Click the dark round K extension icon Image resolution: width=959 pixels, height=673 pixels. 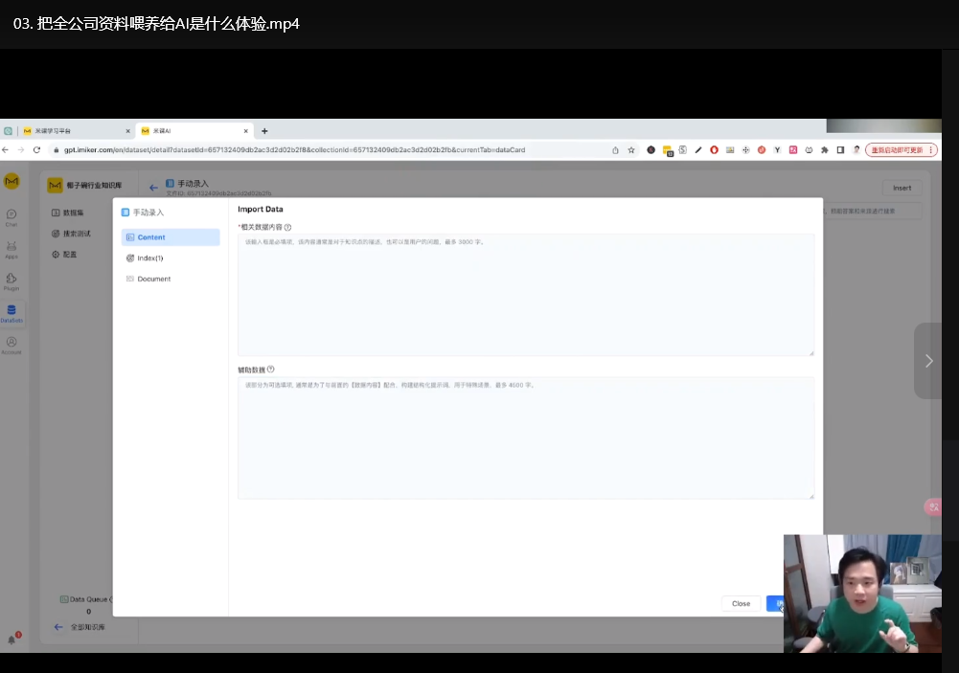651,149
